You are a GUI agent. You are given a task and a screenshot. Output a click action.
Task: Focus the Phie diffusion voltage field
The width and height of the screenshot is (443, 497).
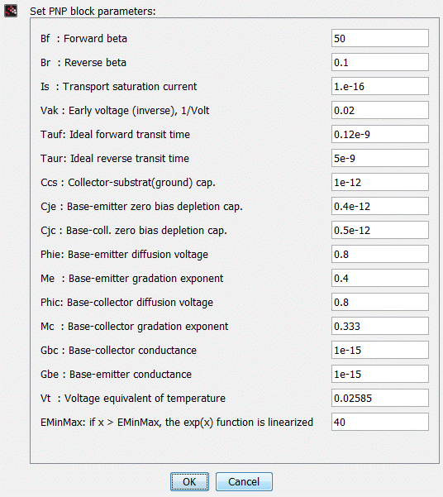(x=380, y=254)
